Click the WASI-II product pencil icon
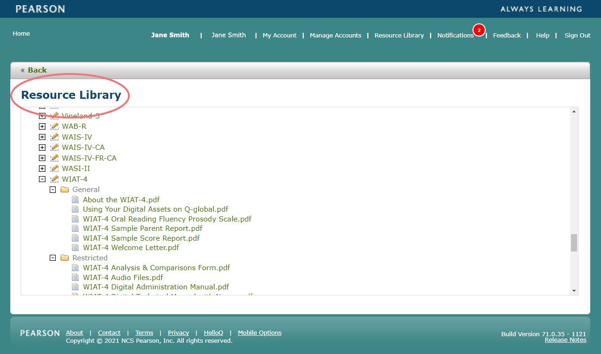Image resolution: width=601 pixels, height=354 pixels. pyautogui.click(x=54, y=169)
